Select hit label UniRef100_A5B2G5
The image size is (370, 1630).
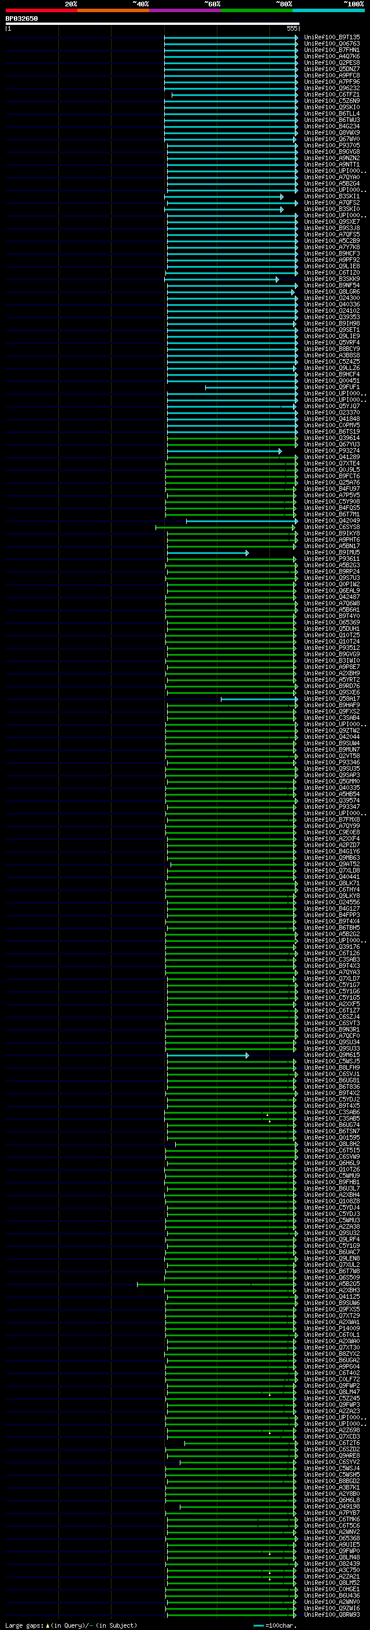point(332,1284)
